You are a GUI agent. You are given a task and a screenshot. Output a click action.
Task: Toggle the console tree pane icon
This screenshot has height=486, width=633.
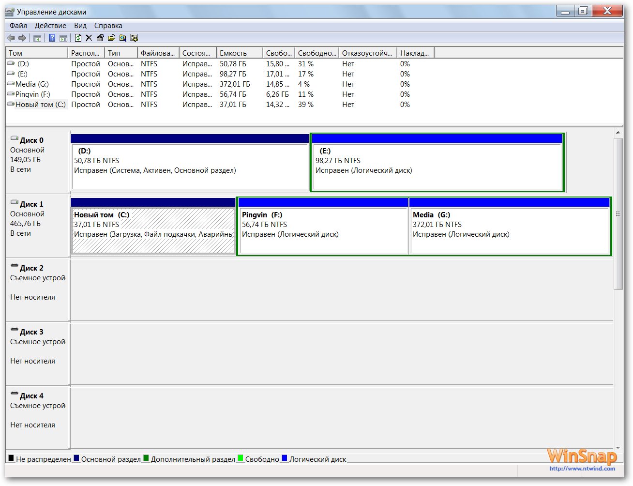(x=37, y=38)
